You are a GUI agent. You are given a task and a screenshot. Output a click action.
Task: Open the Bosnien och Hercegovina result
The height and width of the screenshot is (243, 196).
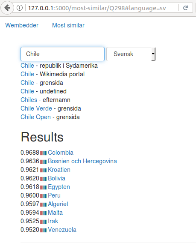(82, 161)
